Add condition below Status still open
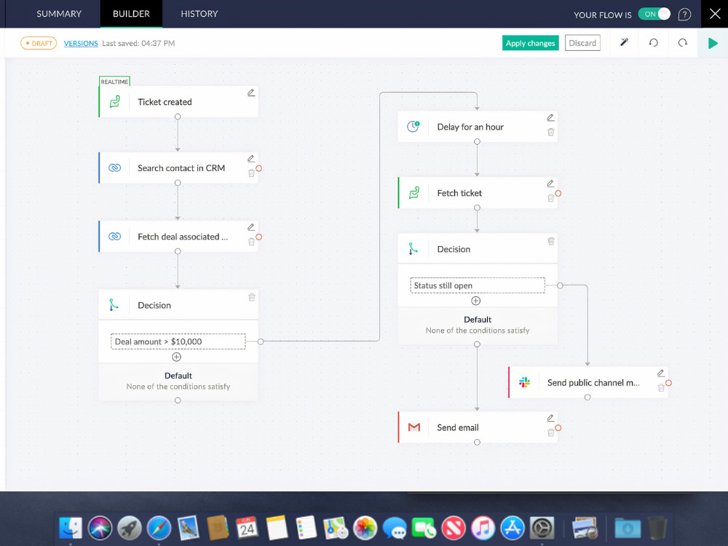The width and height of the screenshot is (728, 546). point(476,301)
